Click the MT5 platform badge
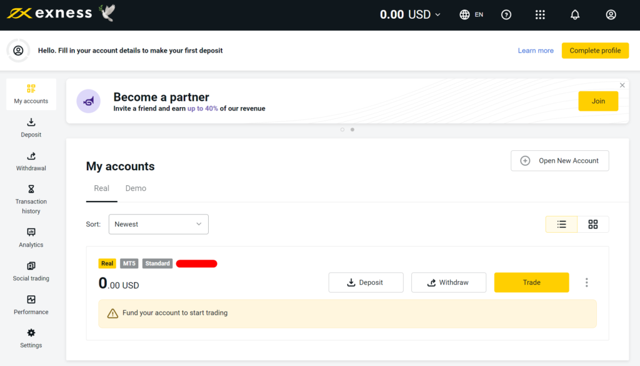Screen dimensions: 640x366 [x=129, y=263]
